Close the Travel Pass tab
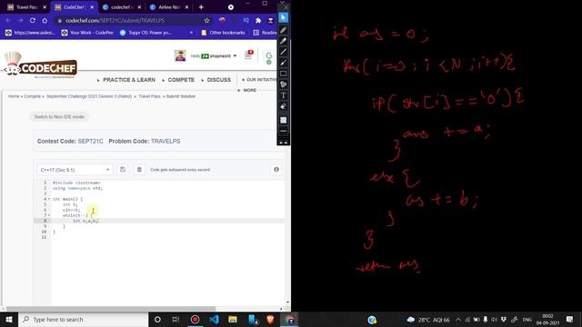Image resolution: width=582 pixels, height=327 pixels. pos(45,7)
